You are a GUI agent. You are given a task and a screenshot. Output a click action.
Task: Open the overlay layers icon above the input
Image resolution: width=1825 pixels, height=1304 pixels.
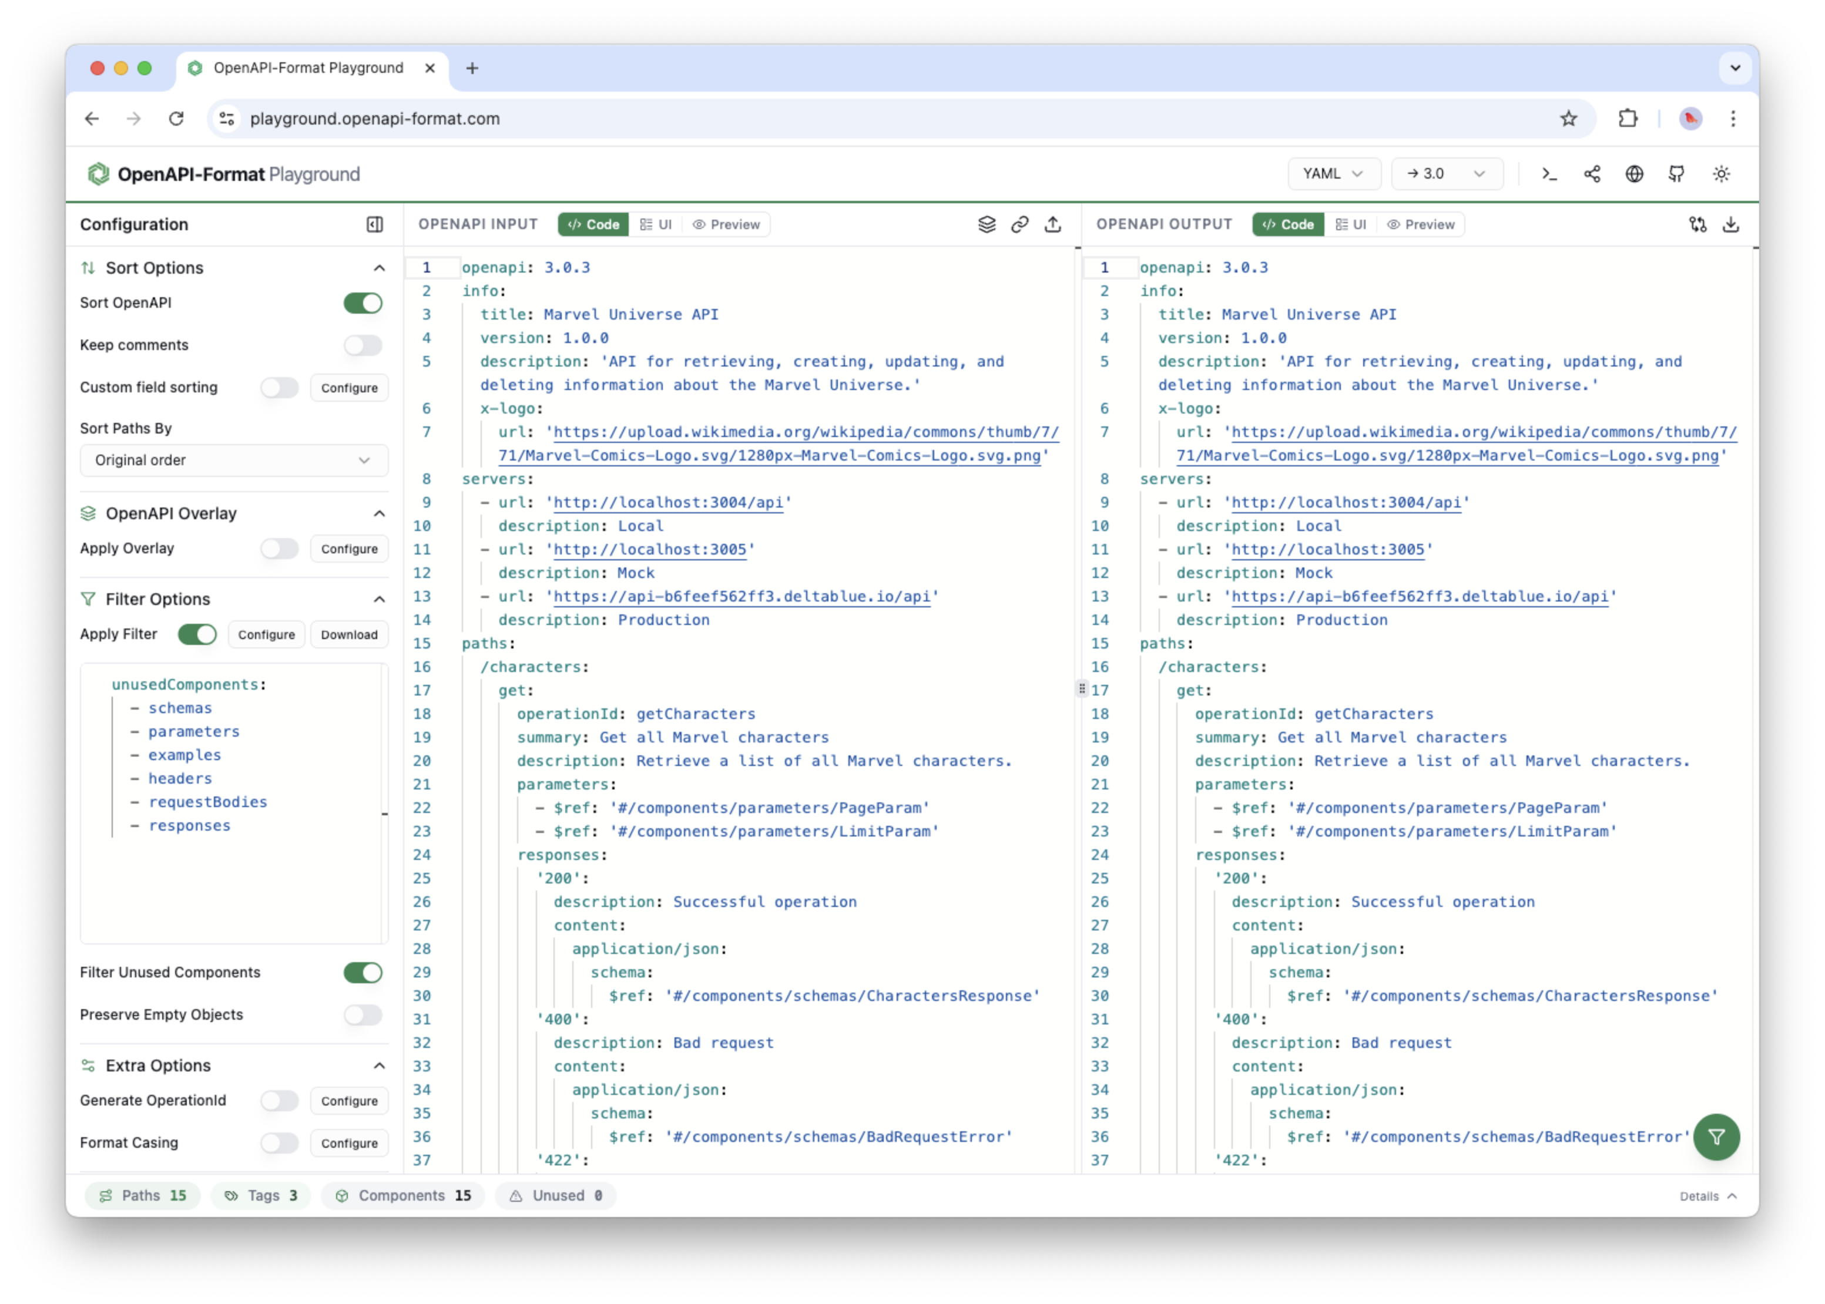[x=987, y=224]
